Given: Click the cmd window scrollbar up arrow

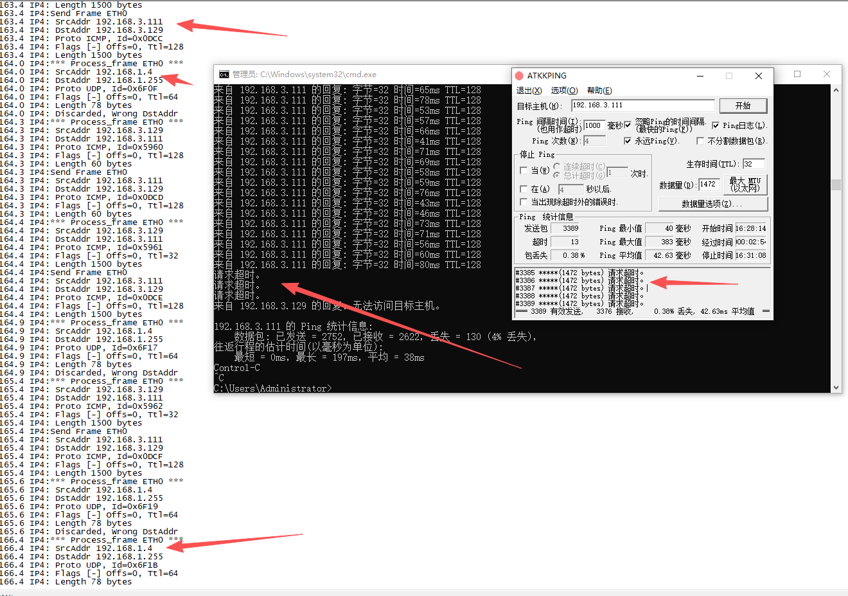Looking at the screenshot, I should coord(836,90).
